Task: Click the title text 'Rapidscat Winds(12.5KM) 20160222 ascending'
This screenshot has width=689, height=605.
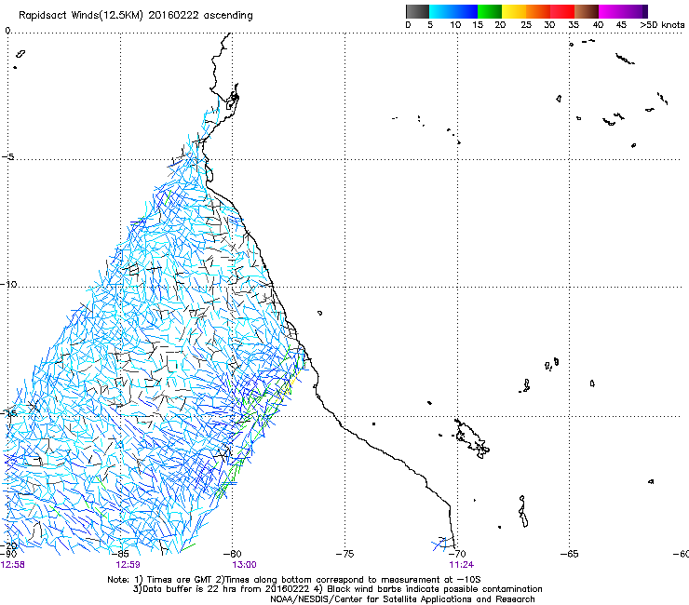Action: pos(136,16)
